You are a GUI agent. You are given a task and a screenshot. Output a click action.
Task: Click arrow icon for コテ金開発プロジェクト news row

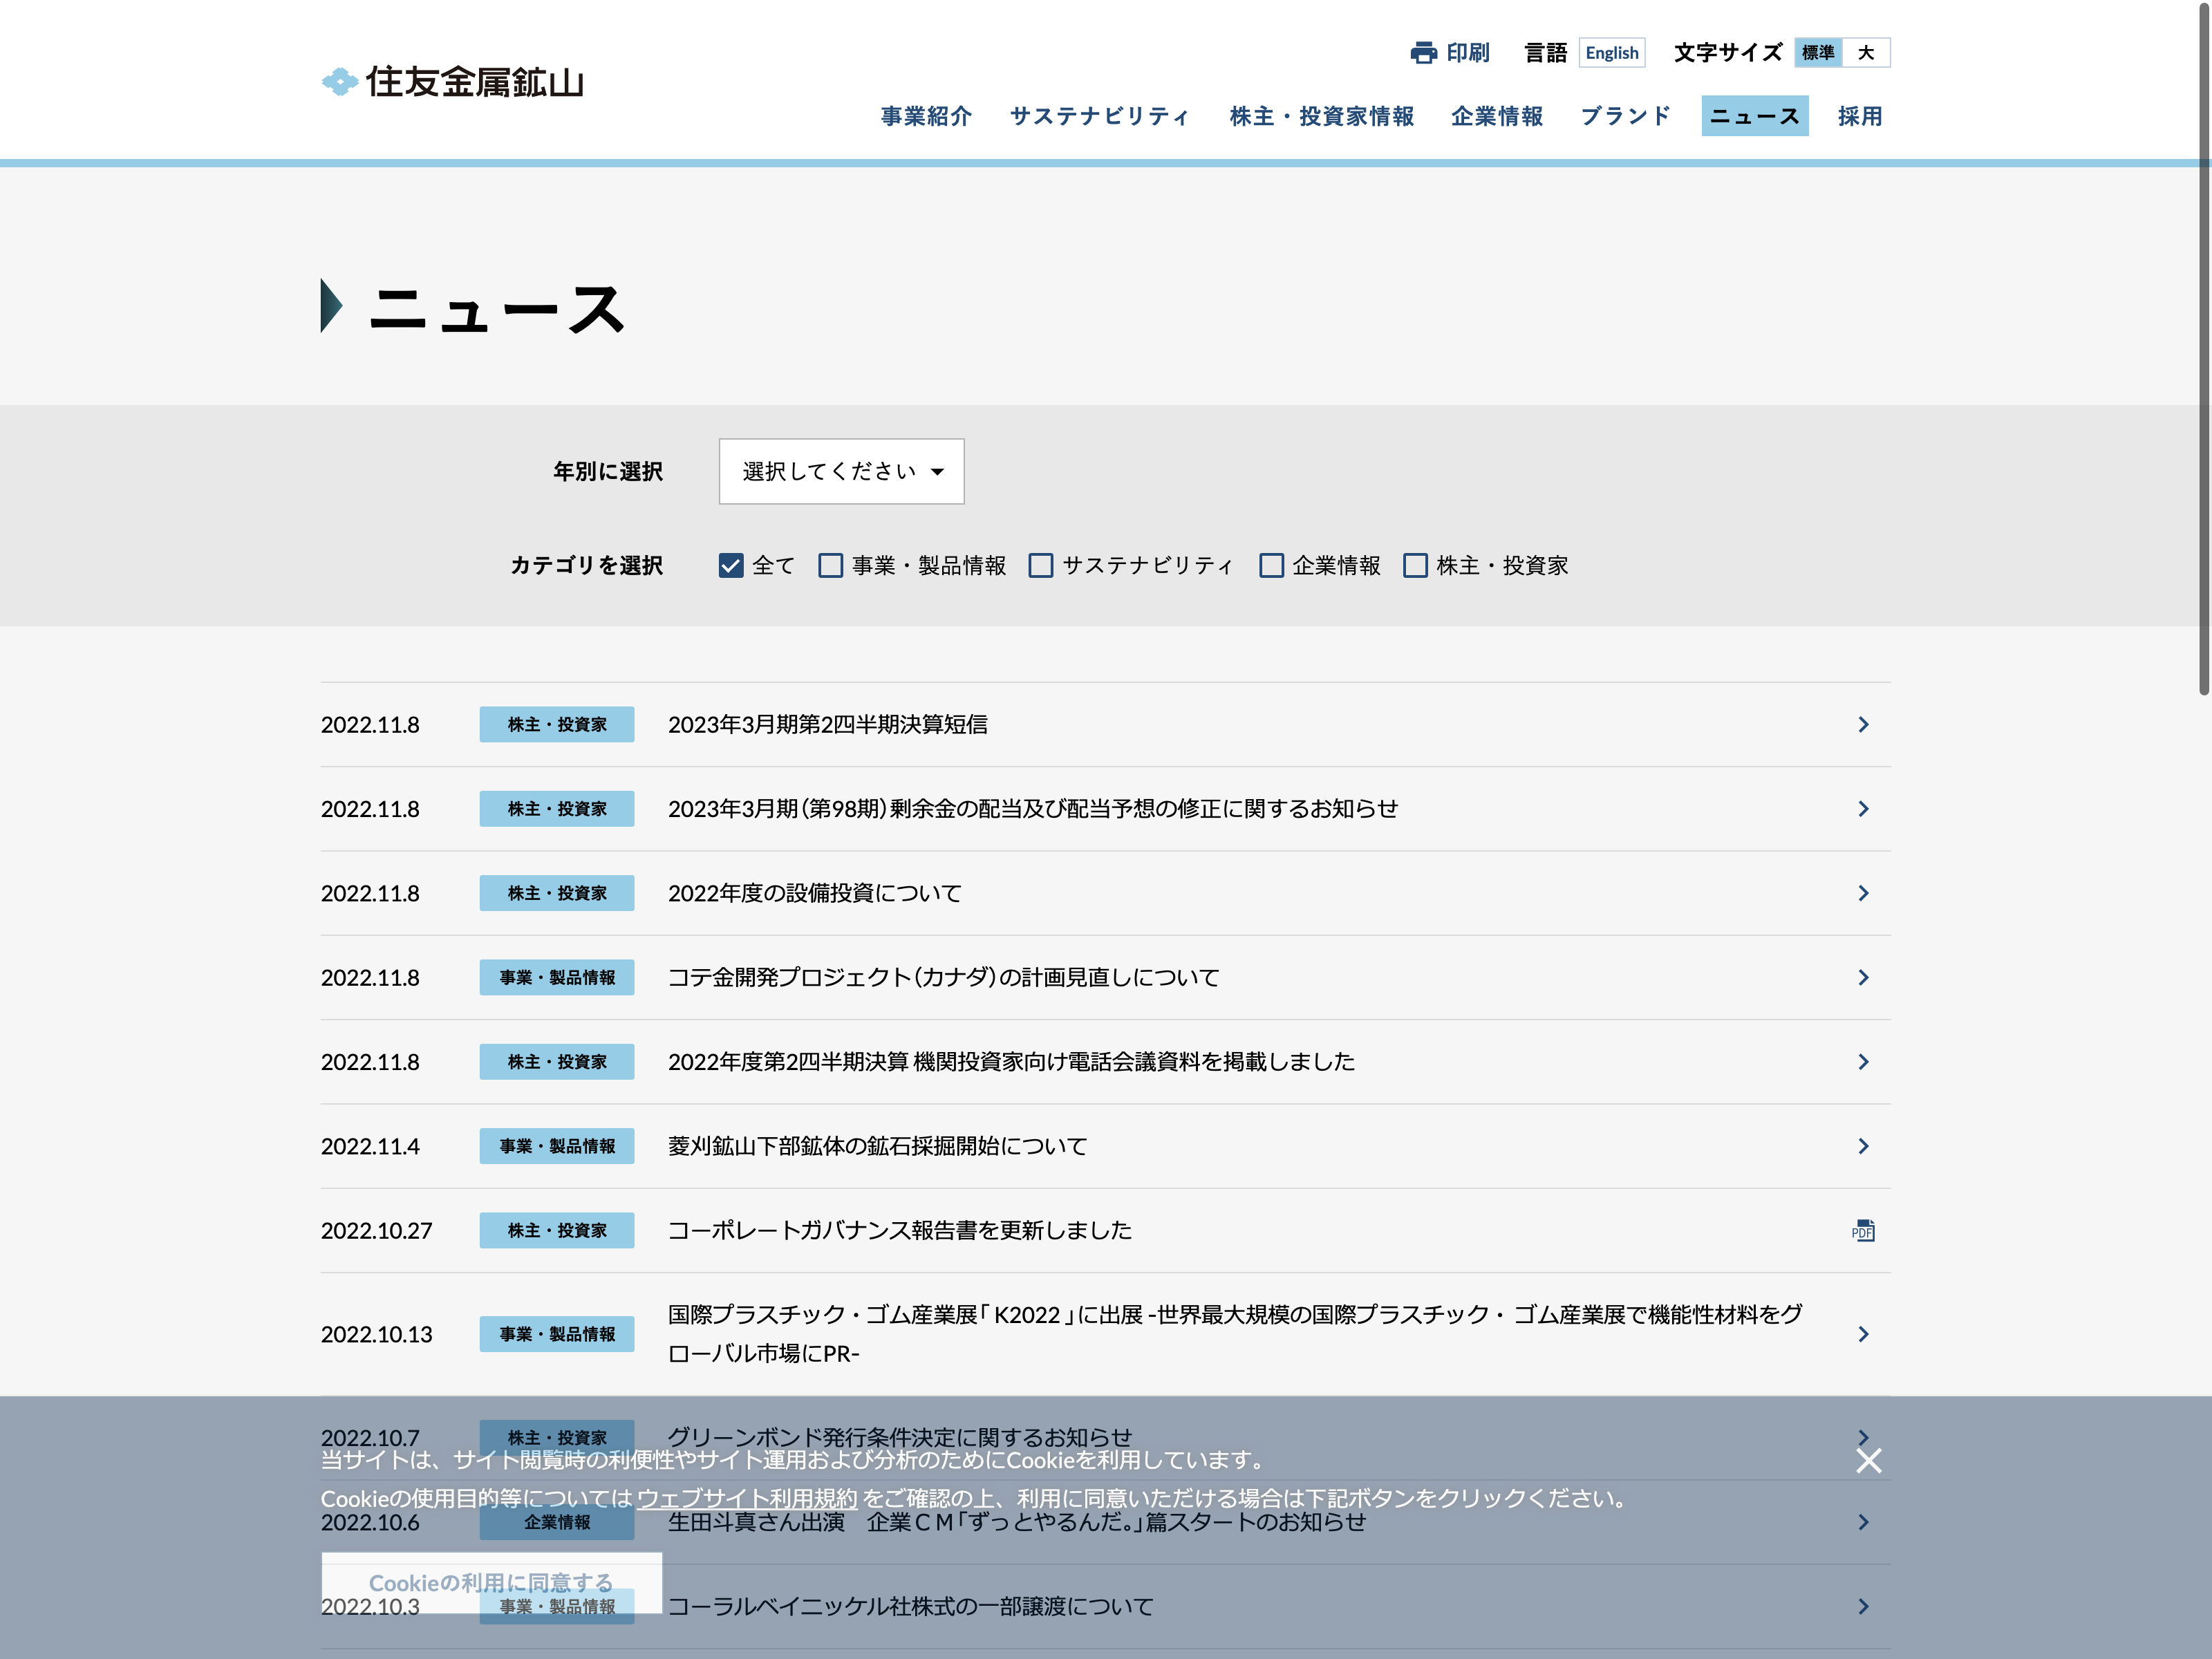(1862, 978)
